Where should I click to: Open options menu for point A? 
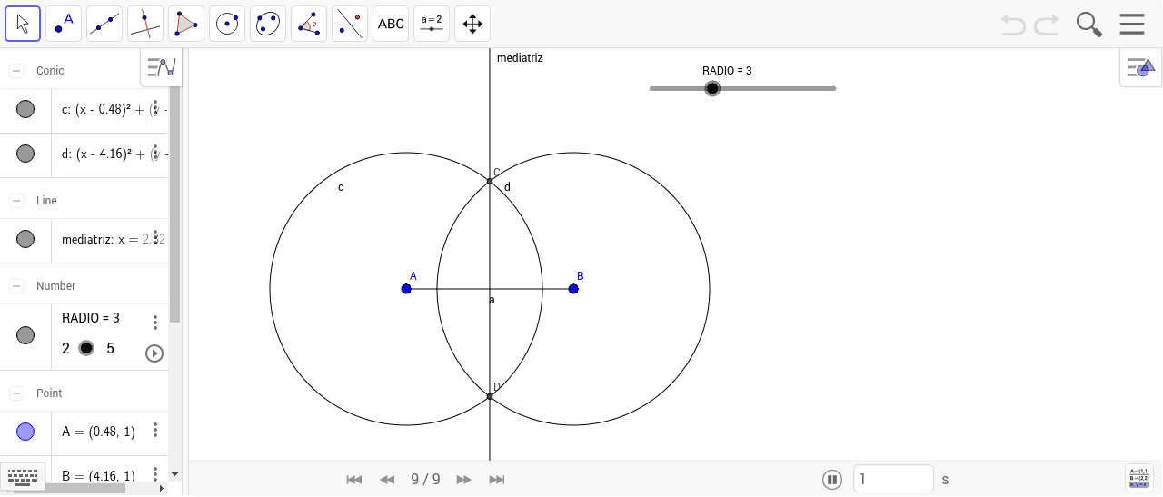155,430
